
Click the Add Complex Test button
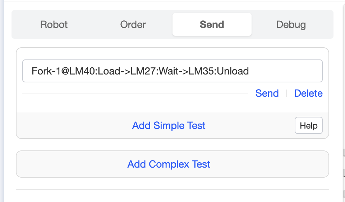point(169,164)
